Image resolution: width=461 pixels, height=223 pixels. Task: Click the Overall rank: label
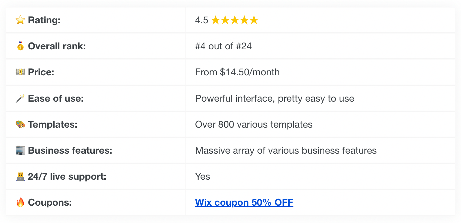click(57, 46)
